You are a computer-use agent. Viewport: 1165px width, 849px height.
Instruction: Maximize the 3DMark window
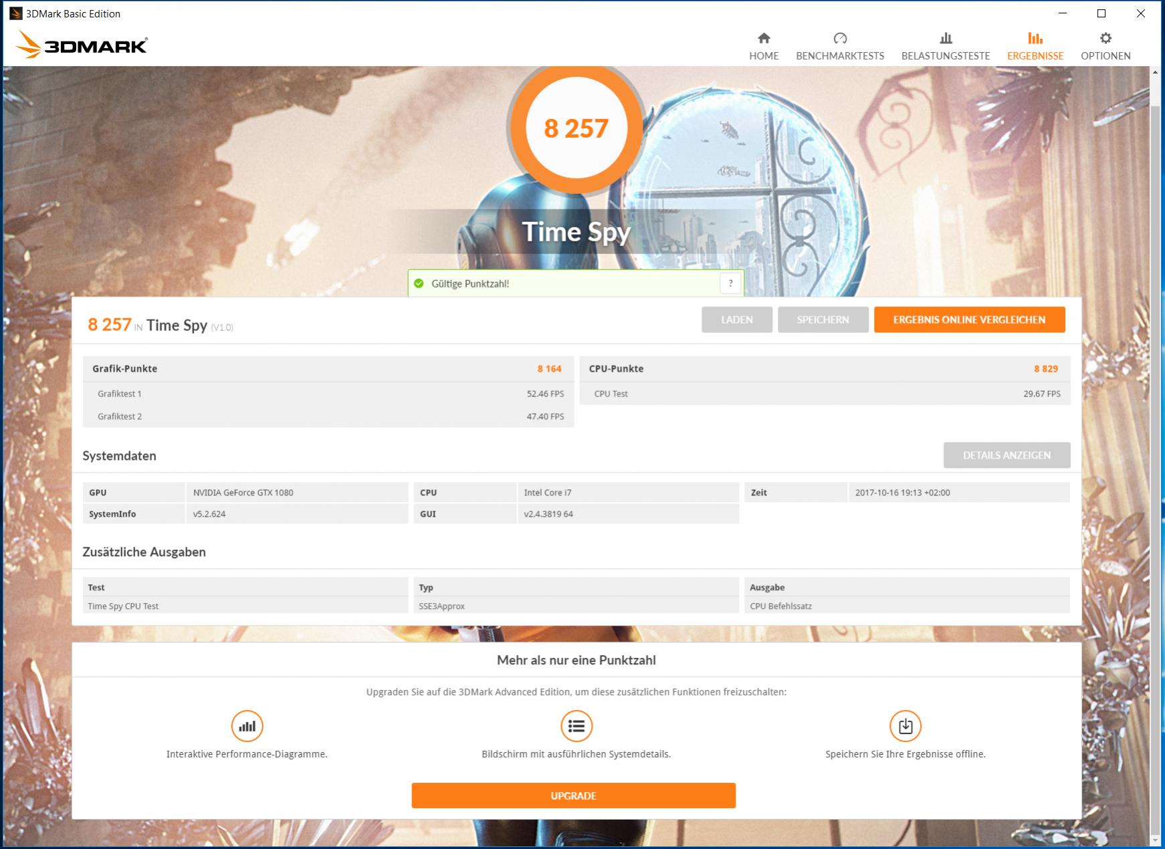[1101, 13]
